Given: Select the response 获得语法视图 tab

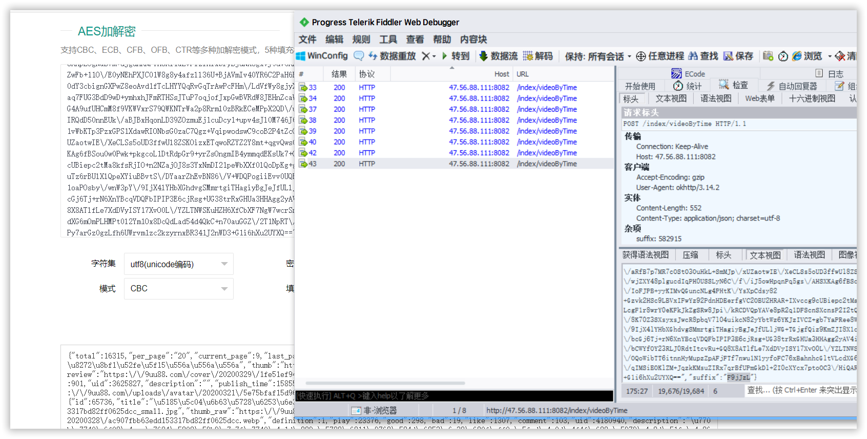Looking at the screenshot, I should 646,255.
